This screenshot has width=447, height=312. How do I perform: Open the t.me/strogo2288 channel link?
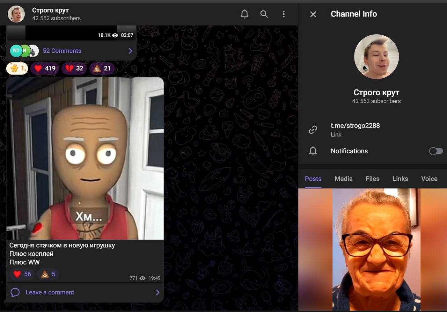tap(355, 125)
